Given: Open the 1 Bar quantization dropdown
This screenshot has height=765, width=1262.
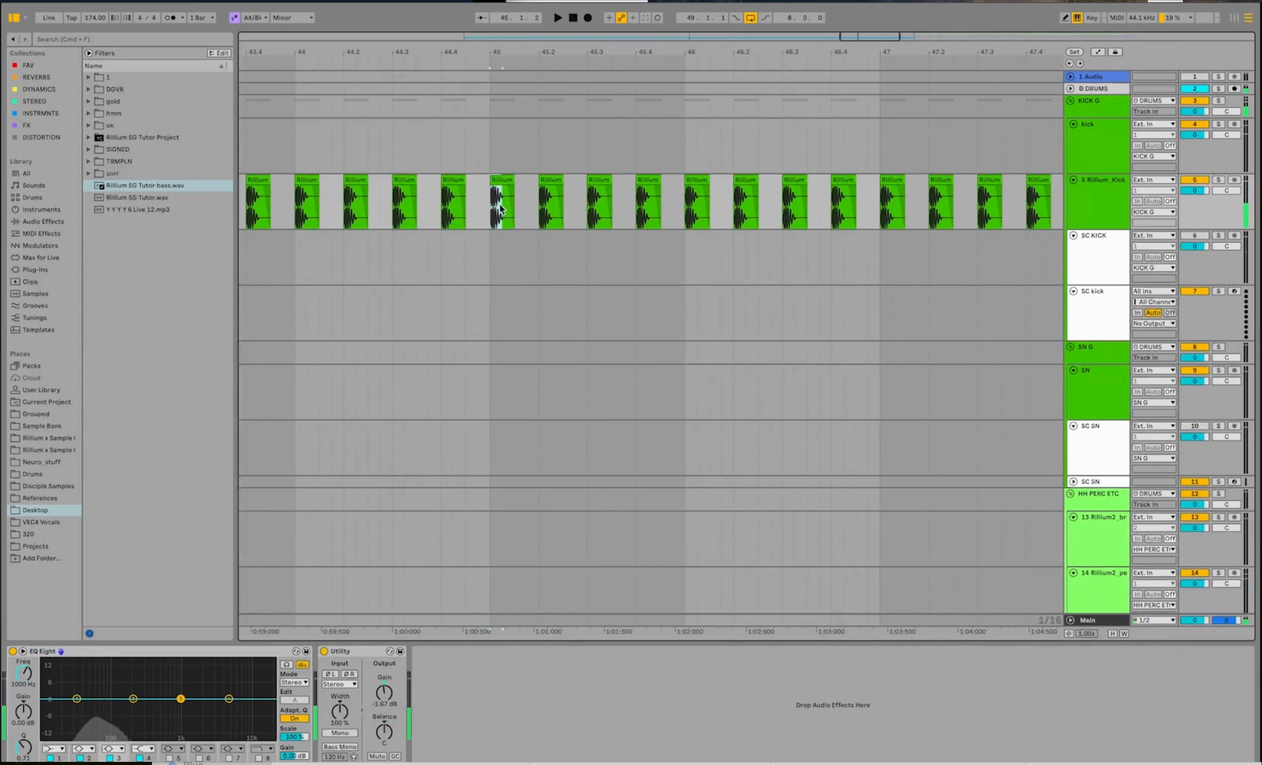Looking at the screenshot, I should tap(202, 18).
